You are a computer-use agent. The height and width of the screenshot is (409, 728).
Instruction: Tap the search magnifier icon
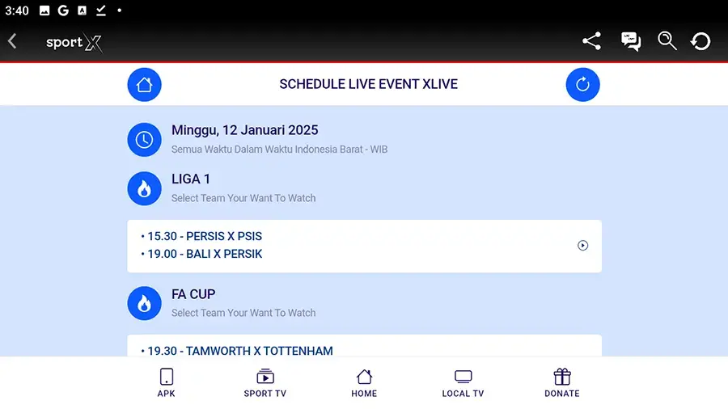(667, 41)
